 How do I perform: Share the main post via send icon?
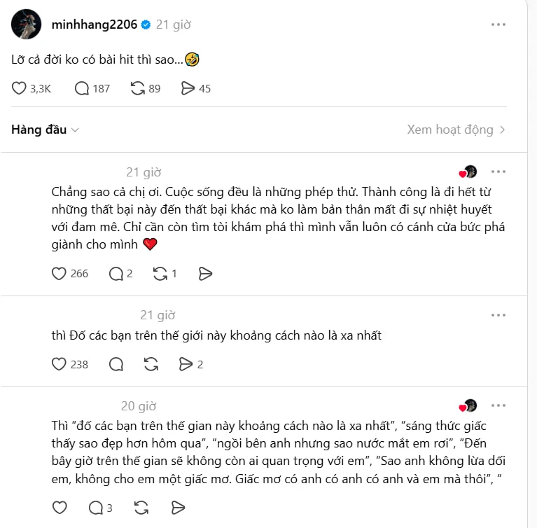coord(188,88)
